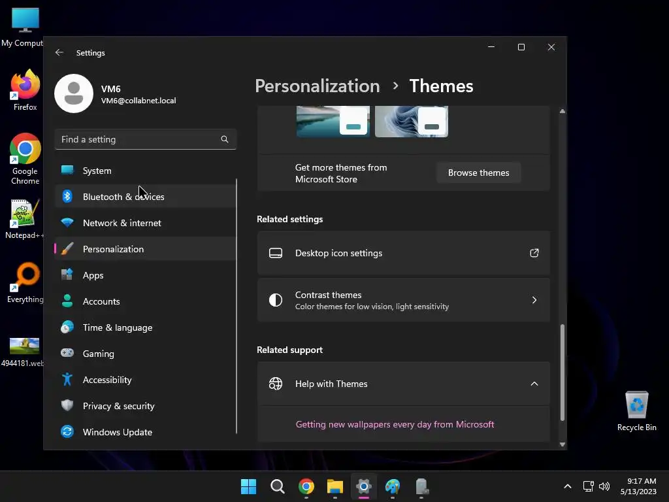Click the Help with Themes globe icon

click(x=276, y=384)
